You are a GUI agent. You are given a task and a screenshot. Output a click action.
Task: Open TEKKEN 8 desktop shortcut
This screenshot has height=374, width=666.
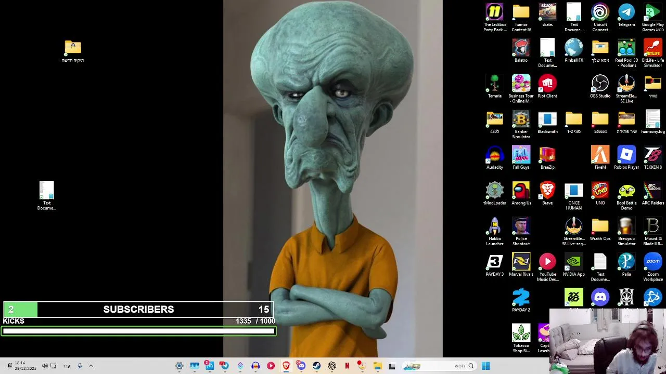pos(652,158)
